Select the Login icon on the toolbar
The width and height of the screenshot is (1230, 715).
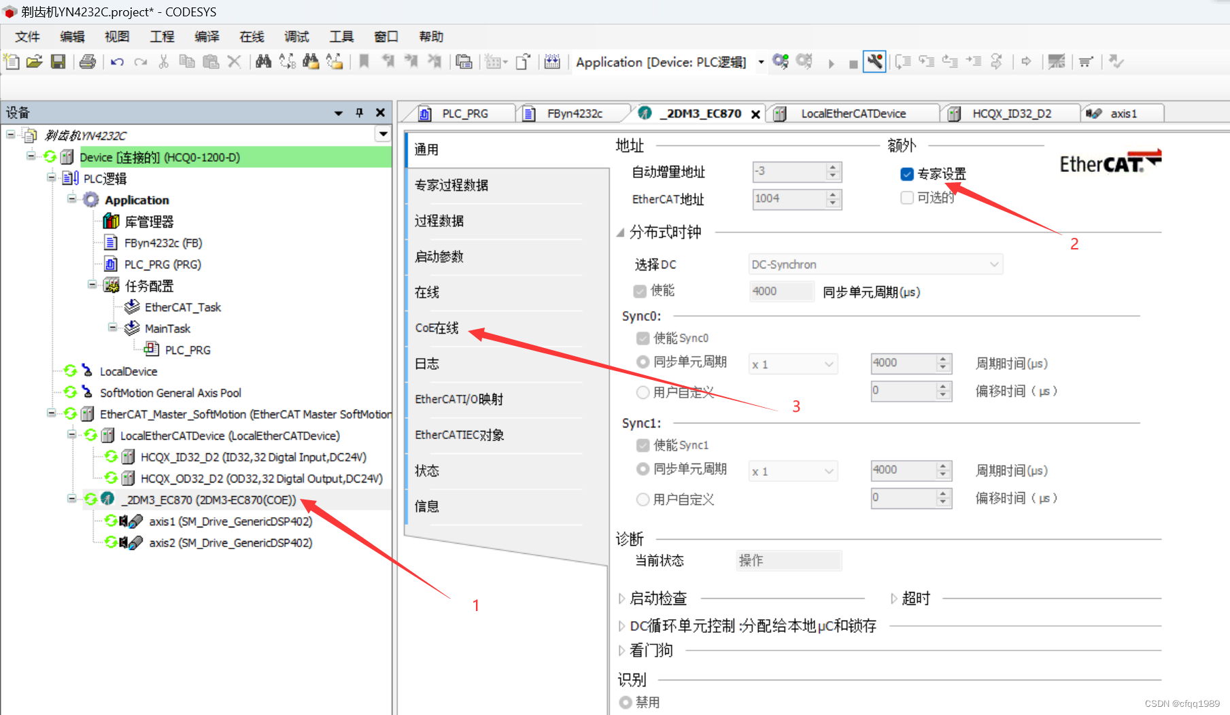[781, 61]
